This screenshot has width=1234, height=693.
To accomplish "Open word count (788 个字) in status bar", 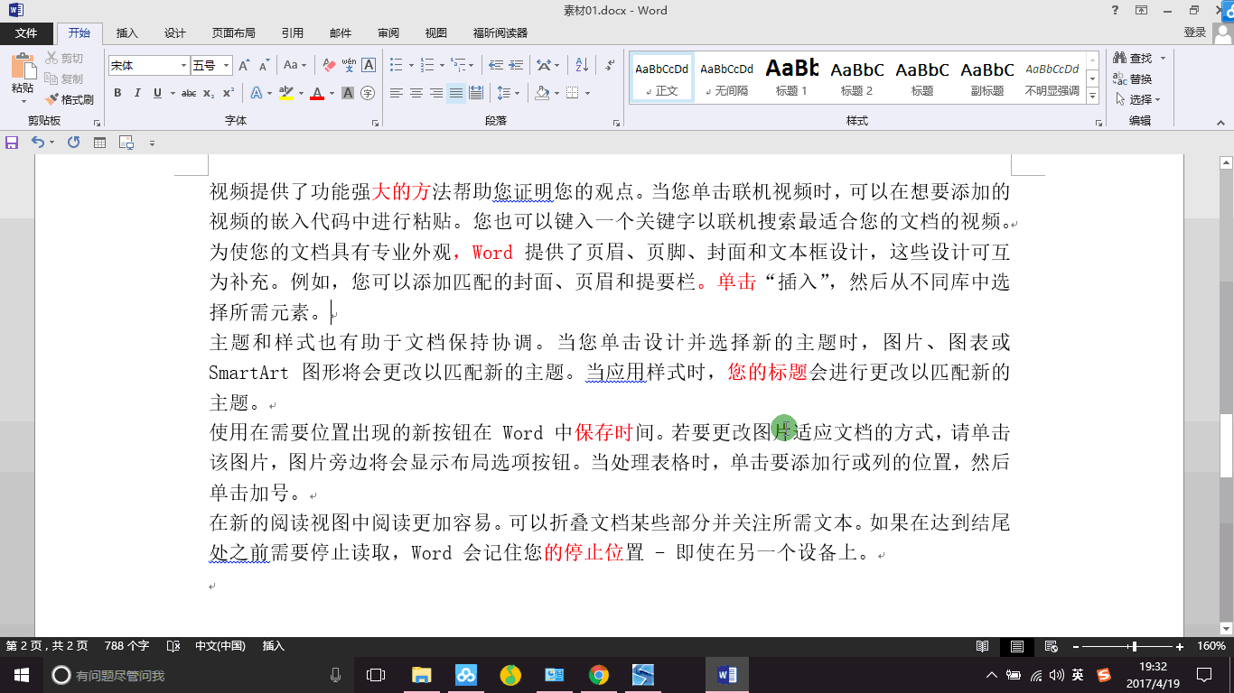I will click(x=126, y=646).
